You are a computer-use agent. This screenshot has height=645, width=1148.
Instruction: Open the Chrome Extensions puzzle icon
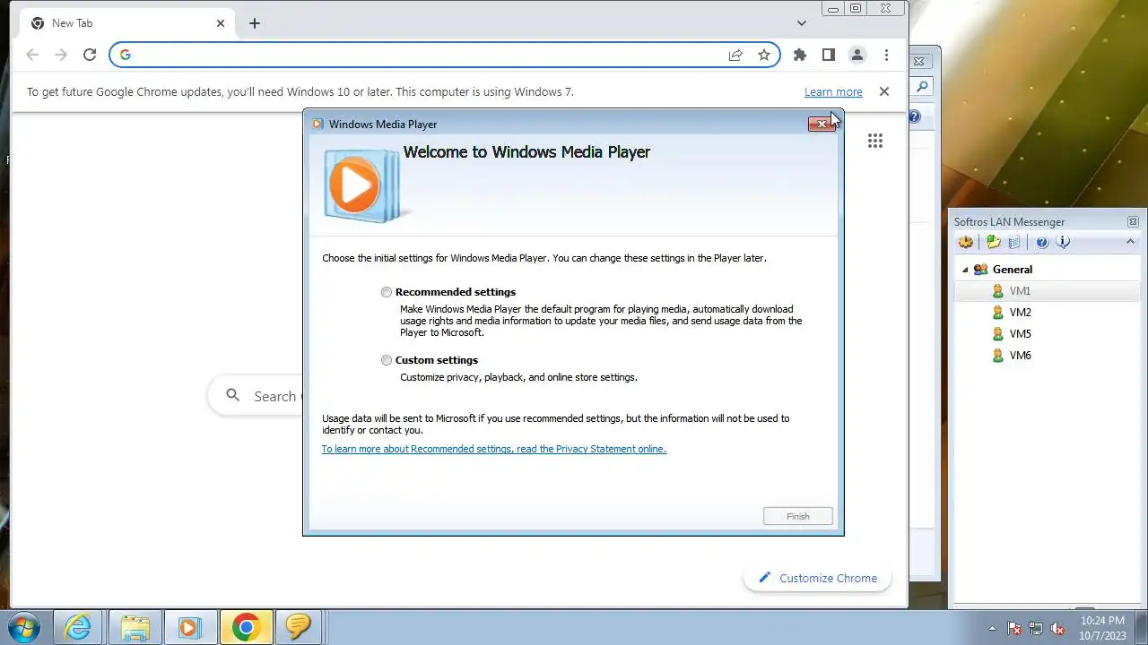coord(800,55)
